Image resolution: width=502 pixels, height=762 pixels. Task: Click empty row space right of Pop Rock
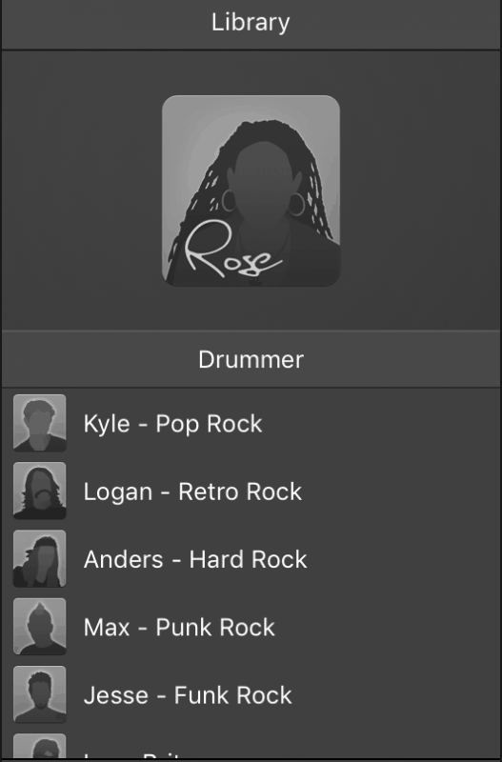coord(379,423)
